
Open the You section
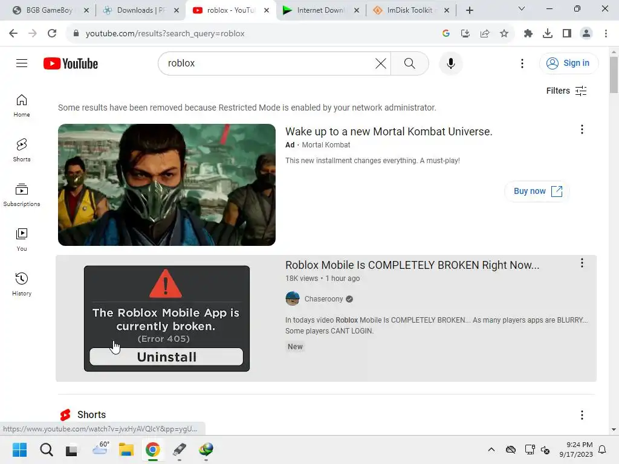tap(22, 239)
